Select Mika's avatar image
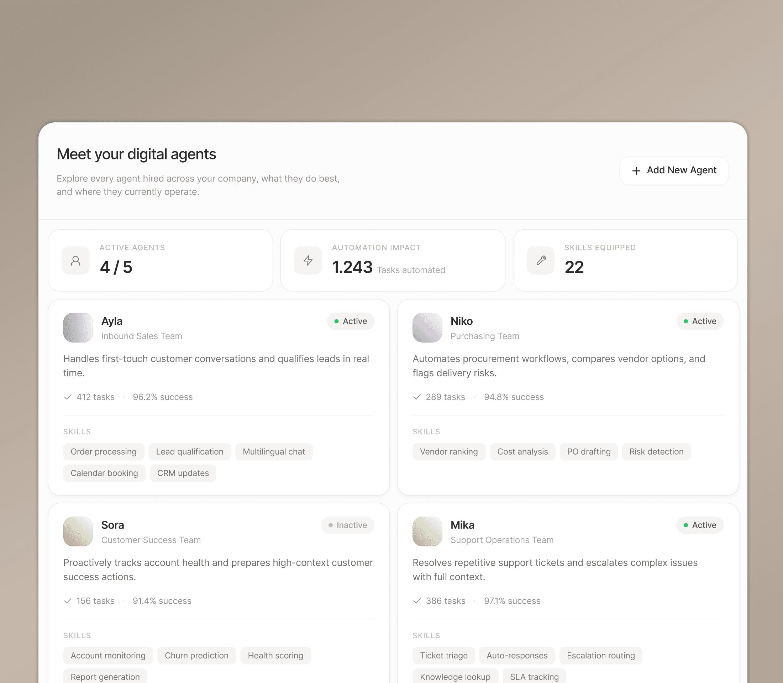Image resolution: width=783 pixels, height=683 pixels. 427,531
